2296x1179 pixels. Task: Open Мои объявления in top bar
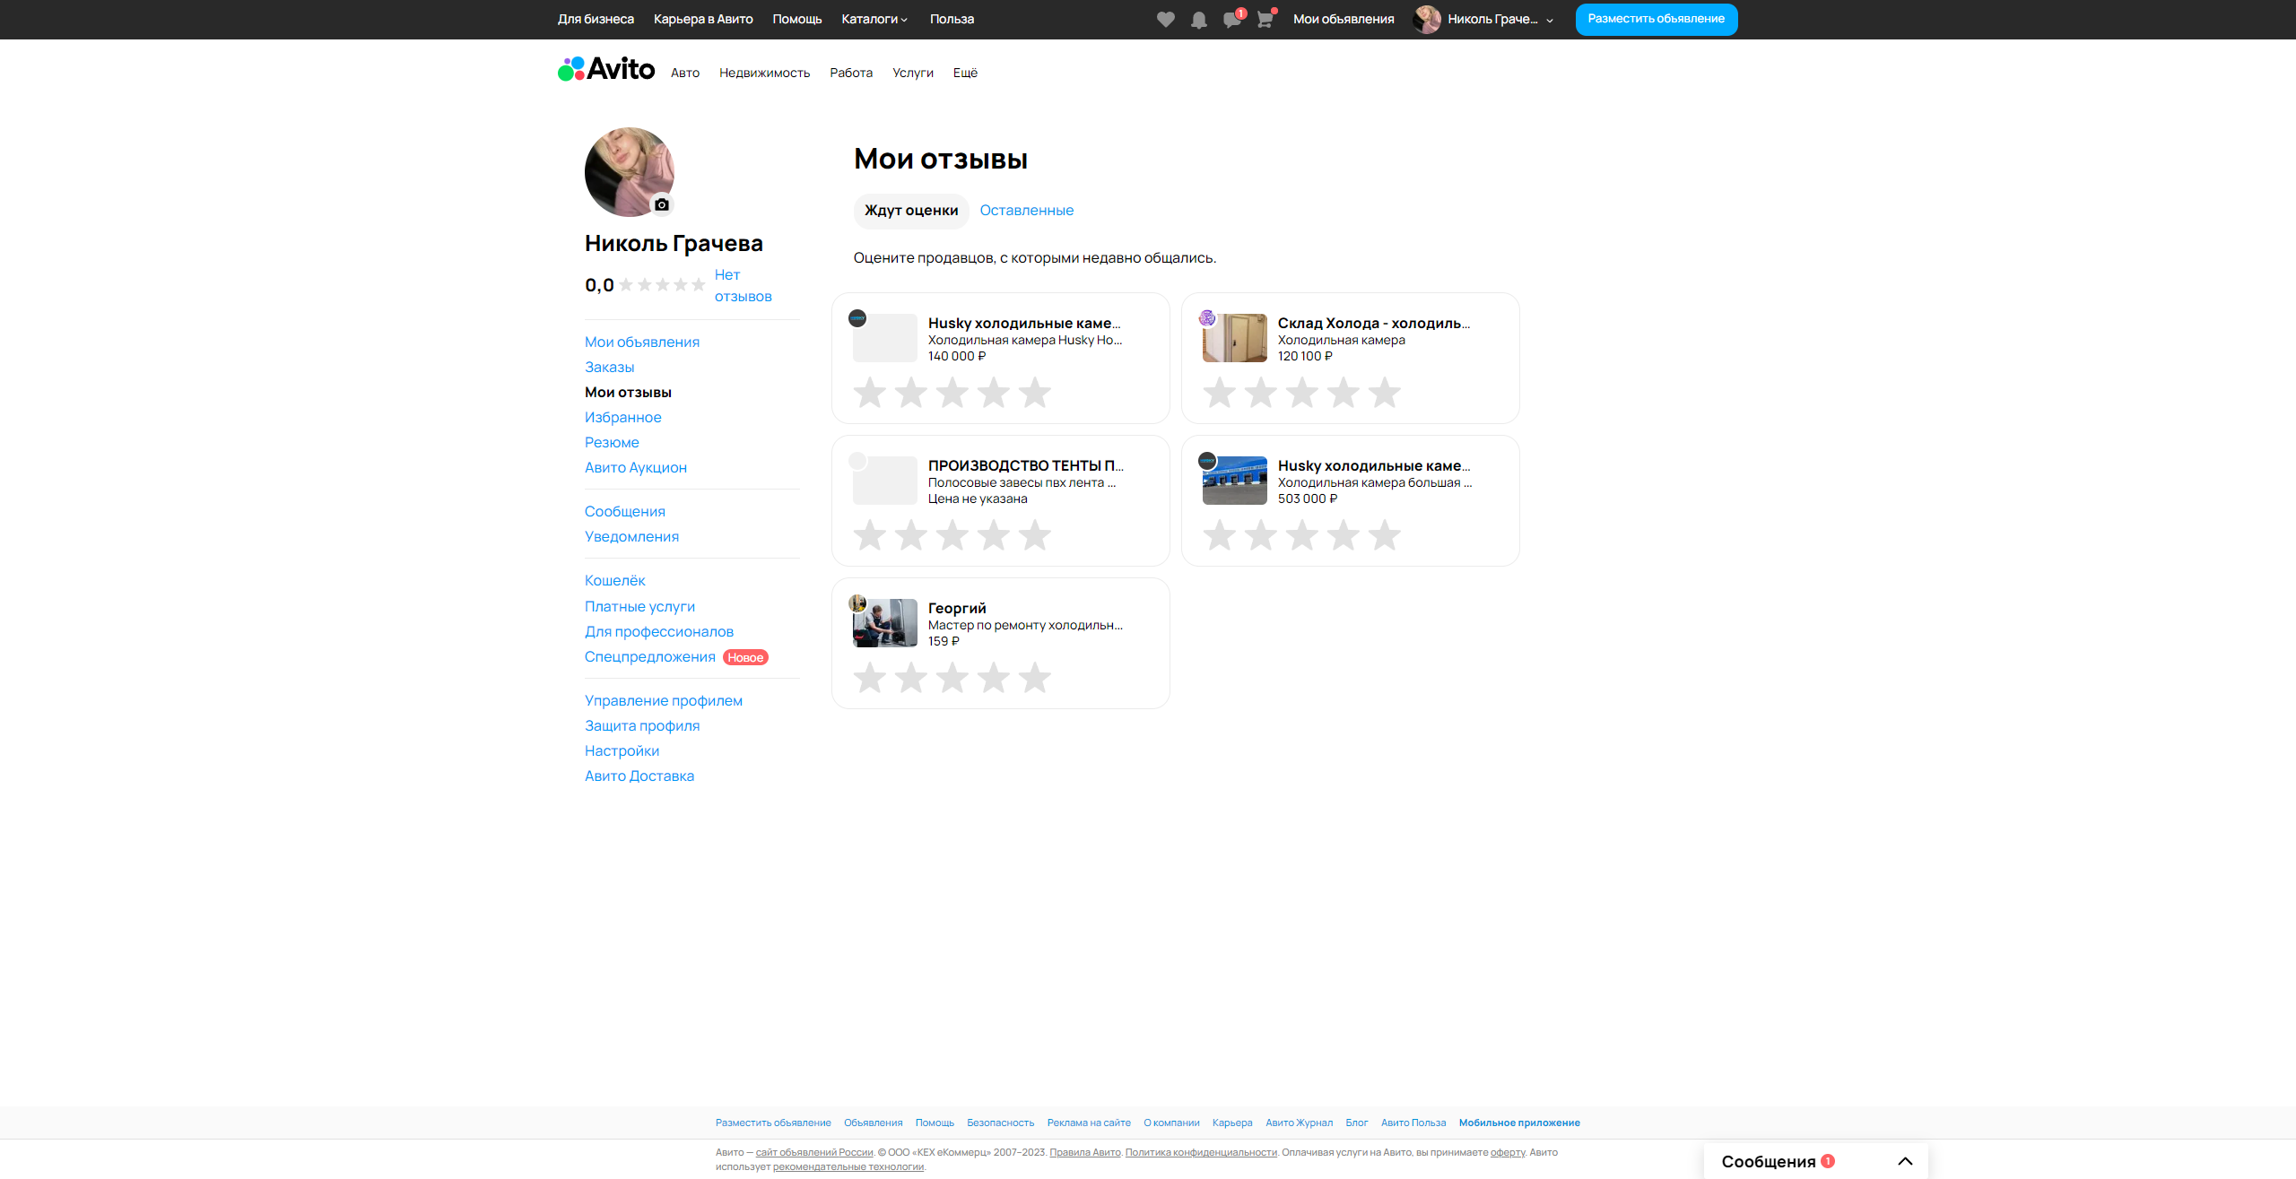(1344, 20)
